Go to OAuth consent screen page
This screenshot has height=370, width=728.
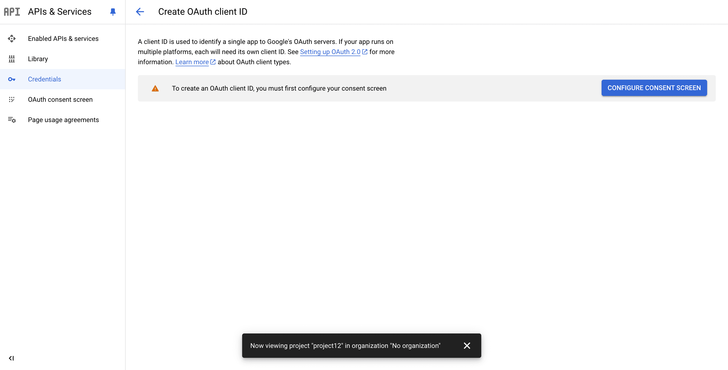click(63, 99)
